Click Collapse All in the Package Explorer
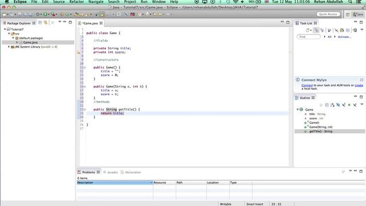This screenshot has height=206, width=366. pyautogui.click(x=40, y=23)
